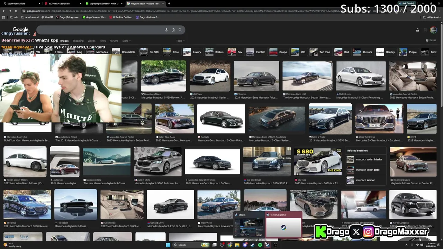Click related search maybach sedan interior

pyautogui.click(x=365, y=159)
